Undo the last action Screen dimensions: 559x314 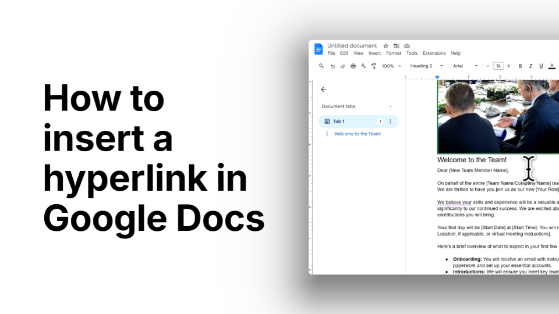(x=332, y=66)
